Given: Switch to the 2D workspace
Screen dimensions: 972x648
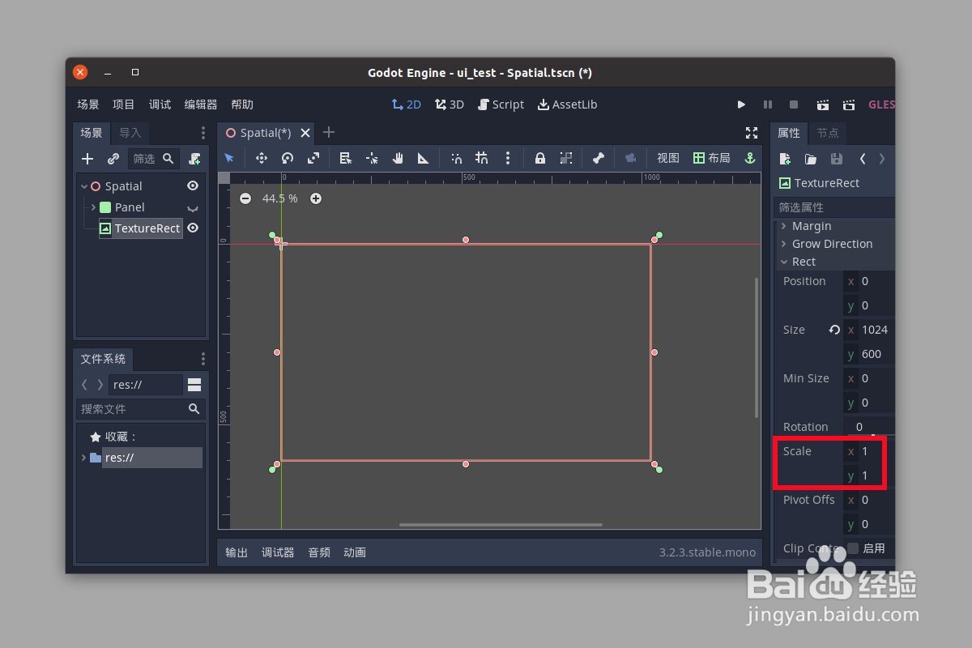Looking at the screenshot, I should click(x=406, y=104).
